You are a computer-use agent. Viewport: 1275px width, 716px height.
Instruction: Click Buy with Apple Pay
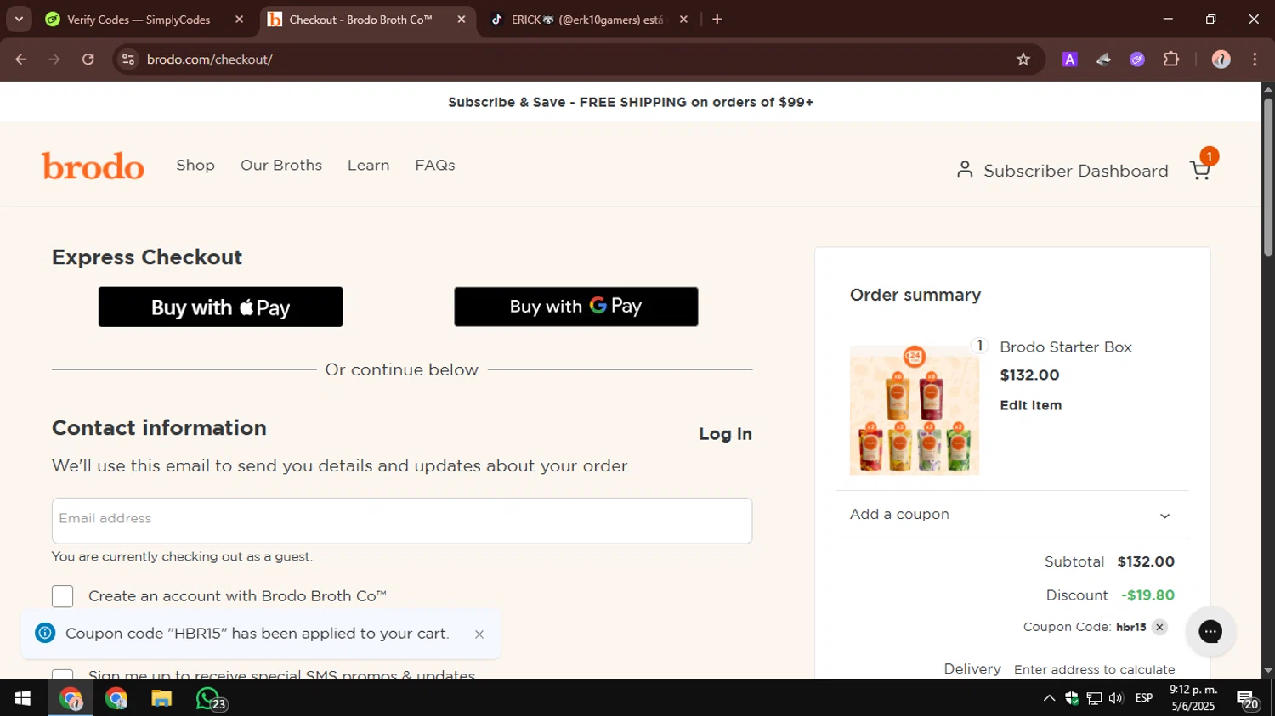pyautogui.click(x=221, y=307)
